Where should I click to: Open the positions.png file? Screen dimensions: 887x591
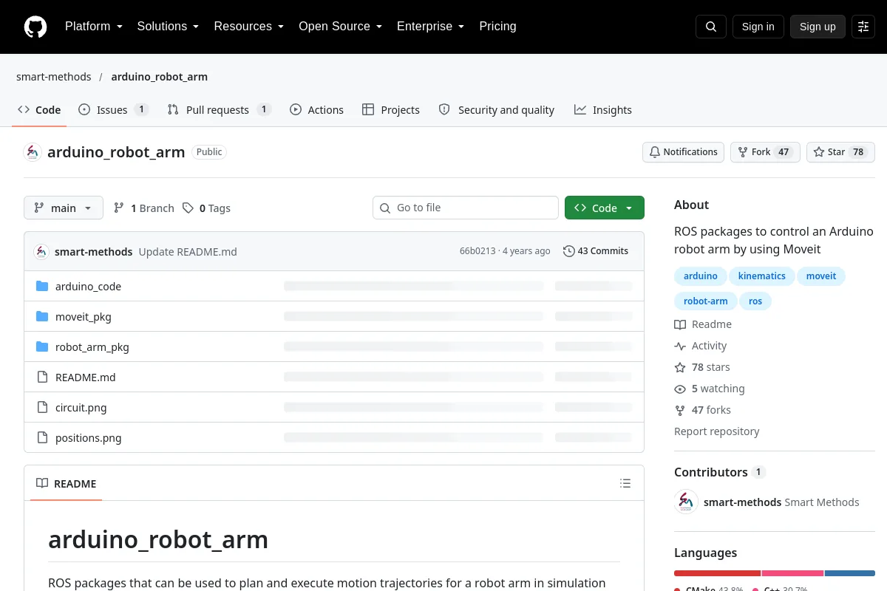(89, 438)
